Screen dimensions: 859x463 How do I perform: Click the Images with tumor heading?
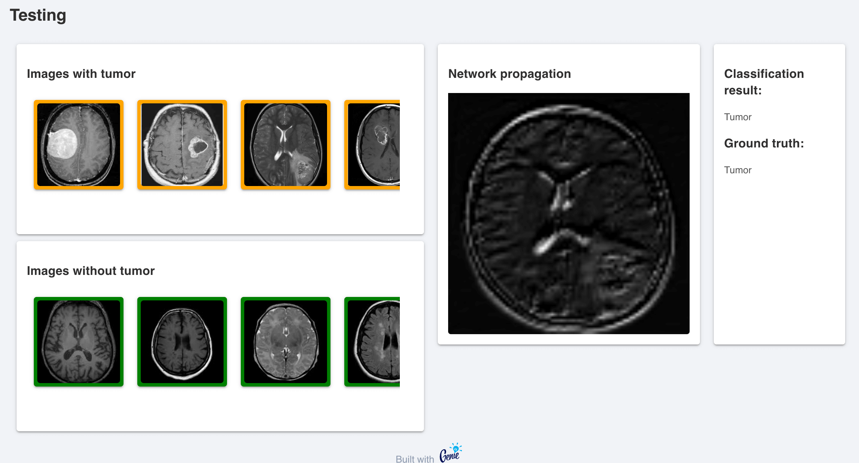click(x=81, y=74)
